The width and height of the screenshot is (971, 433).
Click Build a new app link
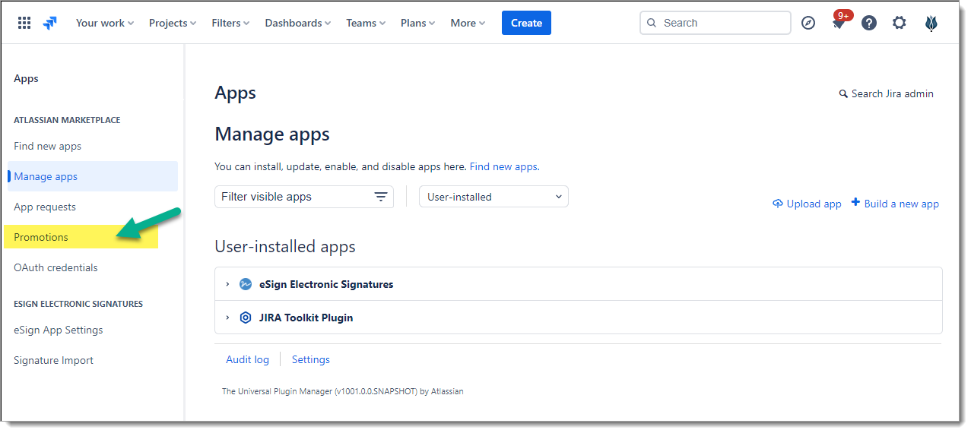point(896,204)
